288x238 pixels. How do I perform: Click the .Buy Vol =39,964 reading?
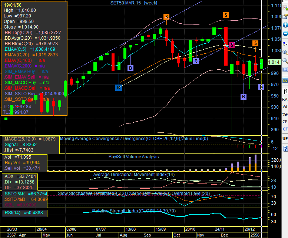21,163
